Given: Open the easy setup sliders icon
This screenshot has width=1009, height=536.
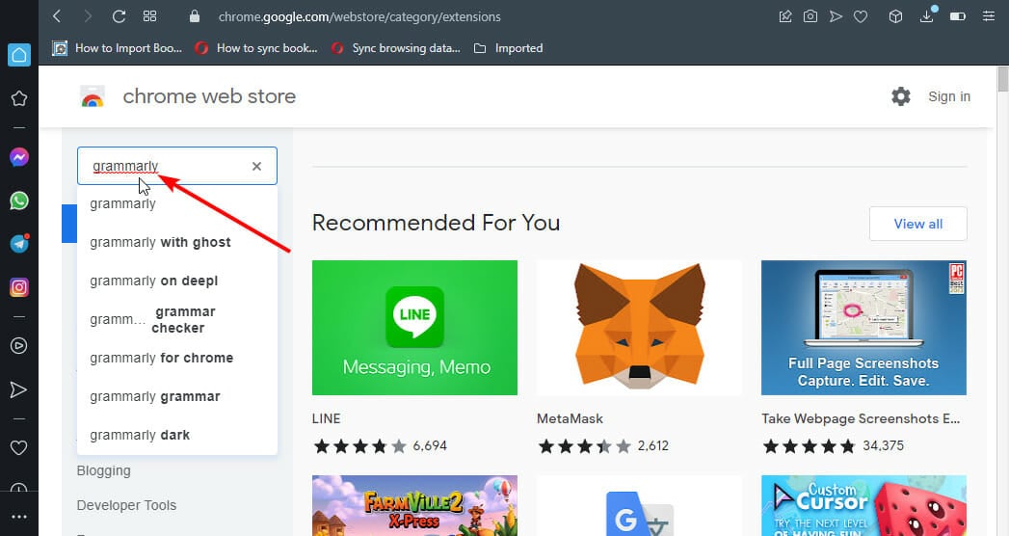Looking at the screenshot, I should [x=989, y=16].
